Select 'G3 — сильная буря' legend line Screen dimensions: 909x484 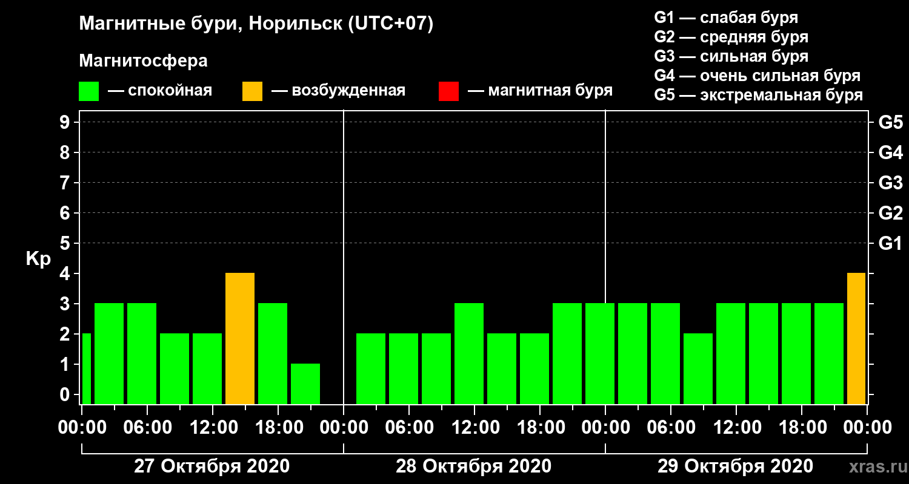point(731,56)
